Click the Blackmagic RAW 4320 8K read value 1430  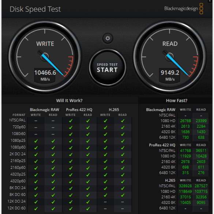(201, 132)
